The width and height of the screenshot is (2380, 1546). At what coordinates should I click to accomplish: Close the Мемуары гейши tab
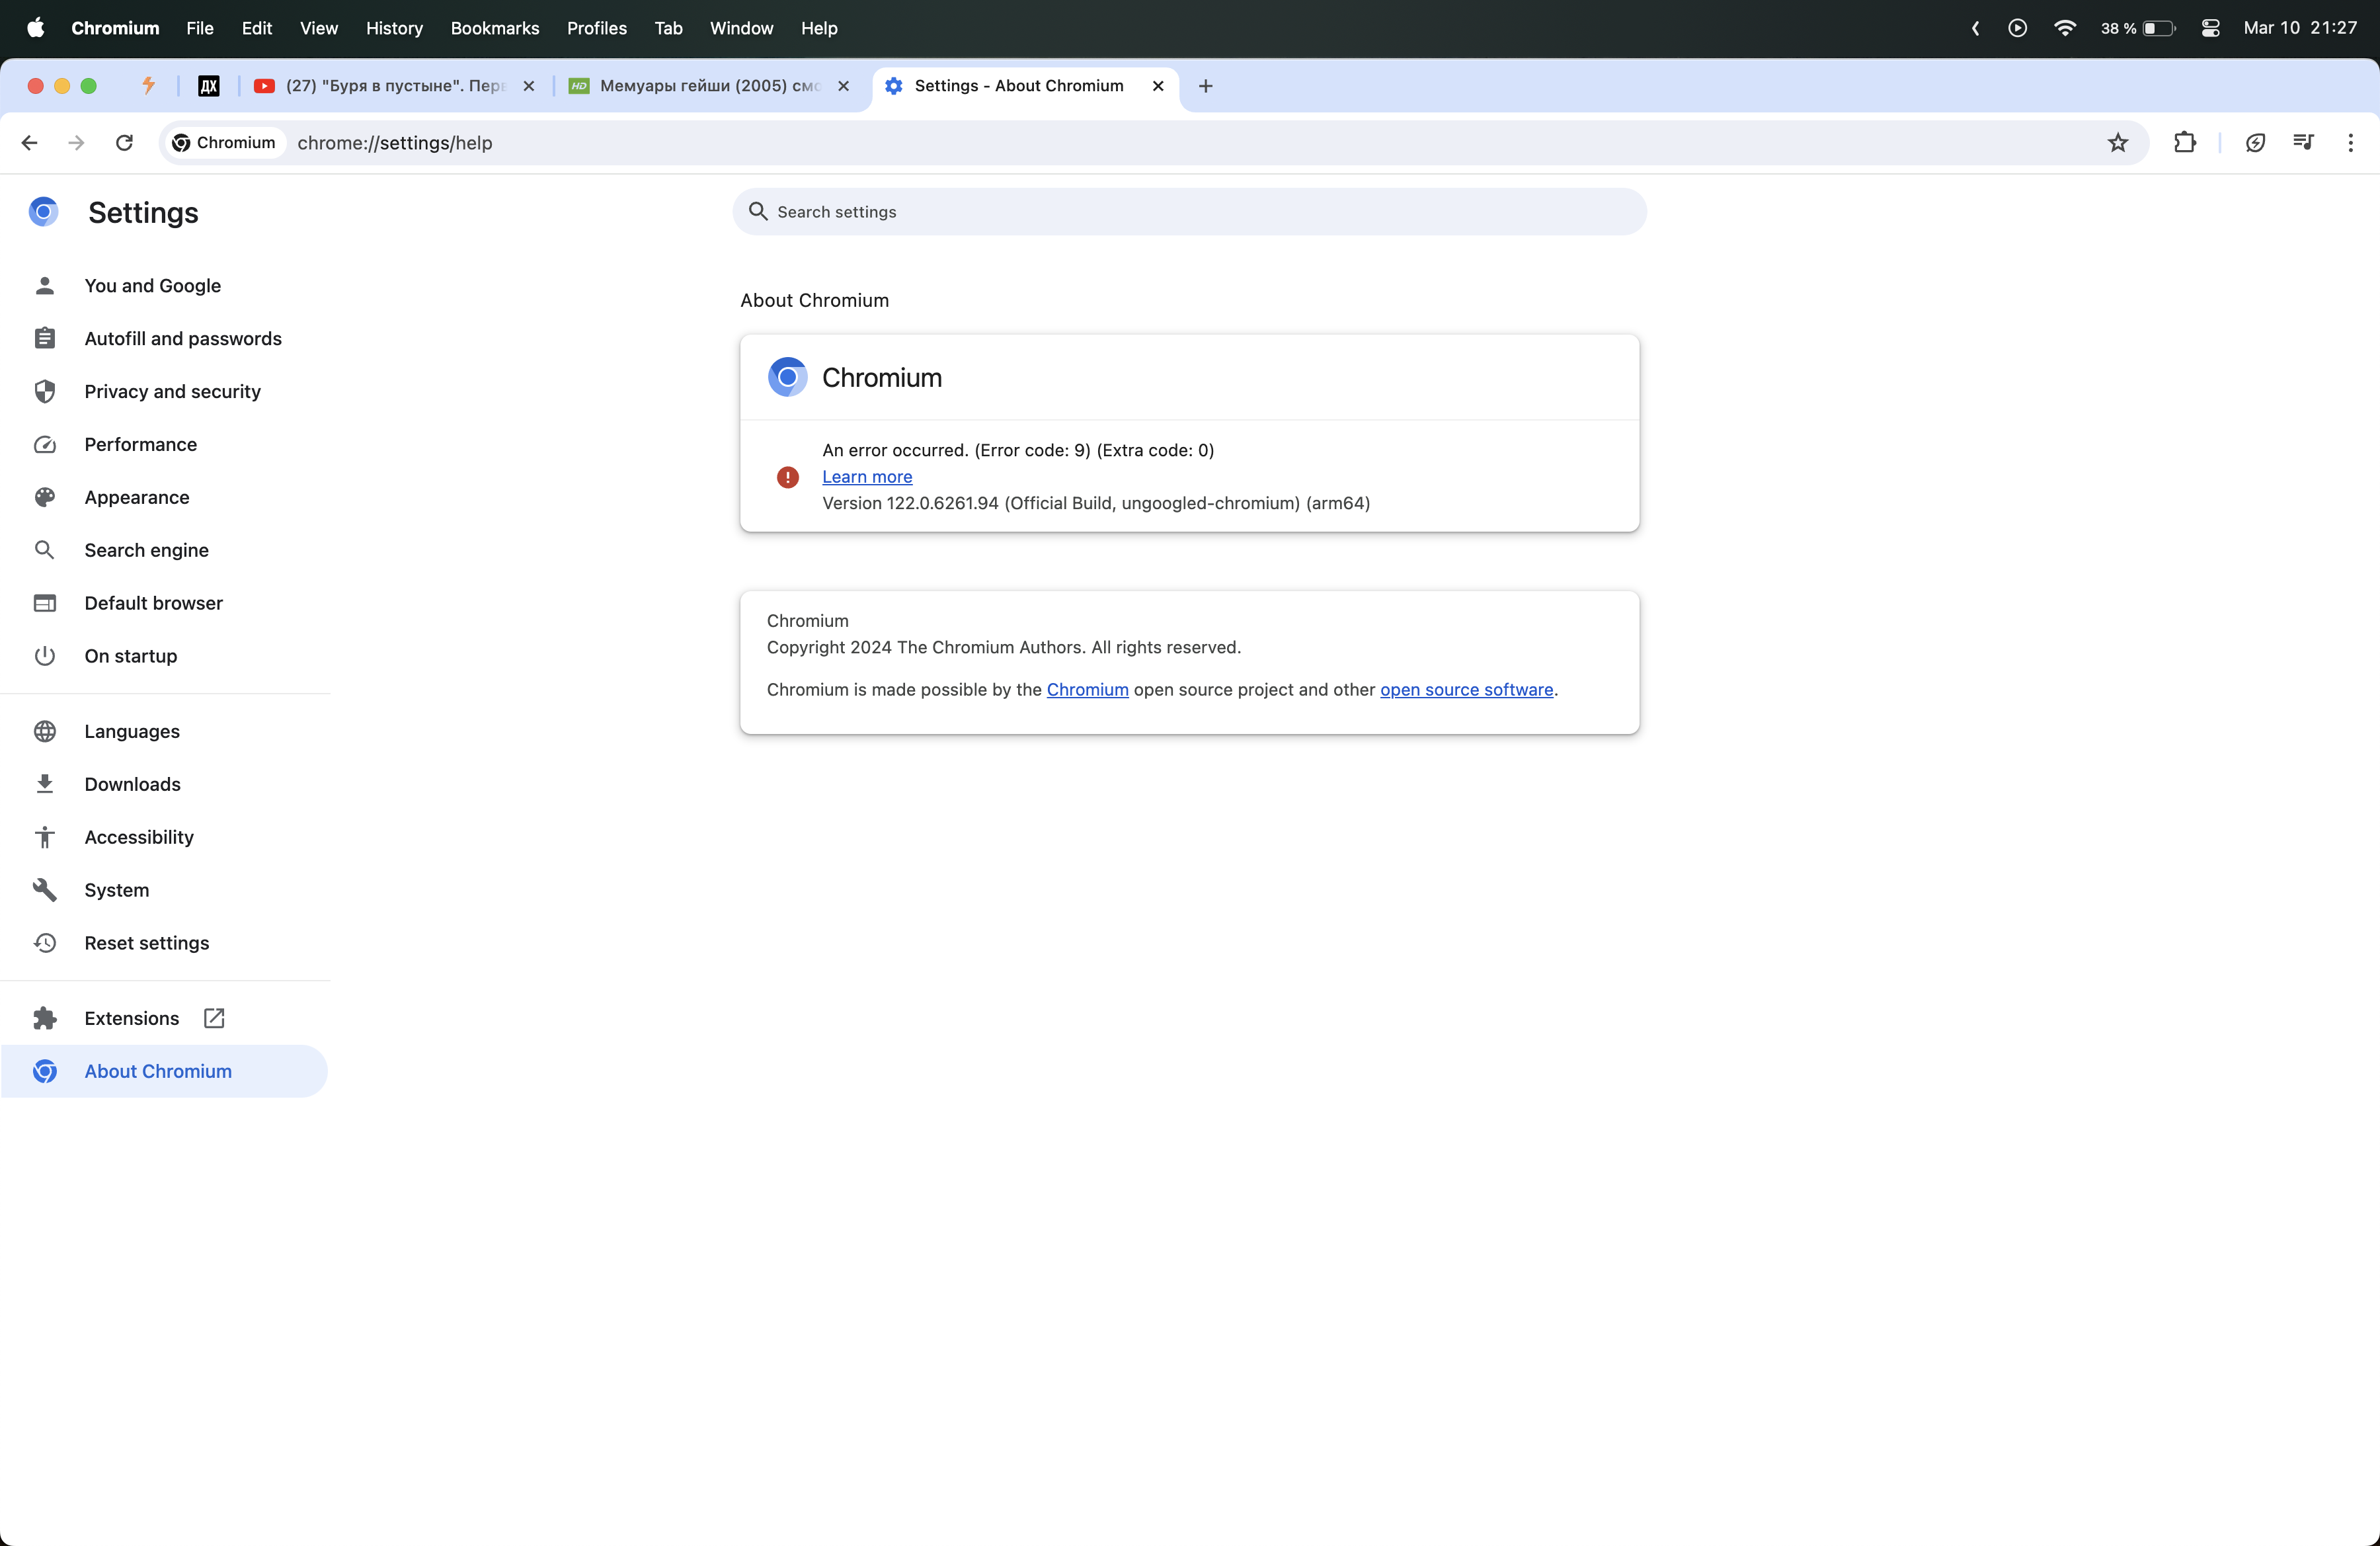point(843,86)
